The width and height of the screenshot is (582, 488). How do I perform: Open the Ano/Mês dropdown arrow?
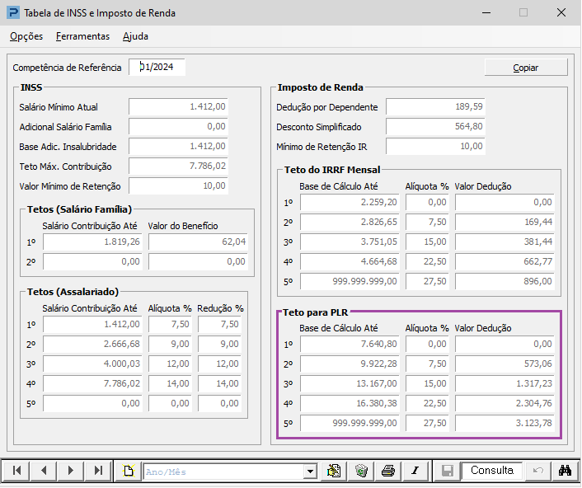pos(310,472)
